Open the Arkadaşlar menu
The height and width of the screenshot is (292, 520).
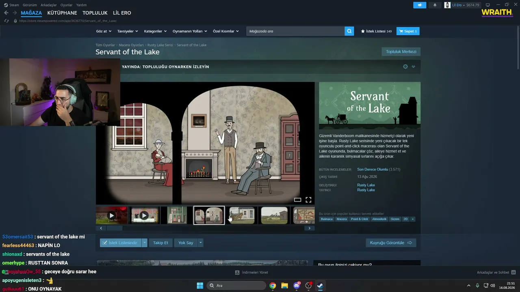tap(49, 5)
